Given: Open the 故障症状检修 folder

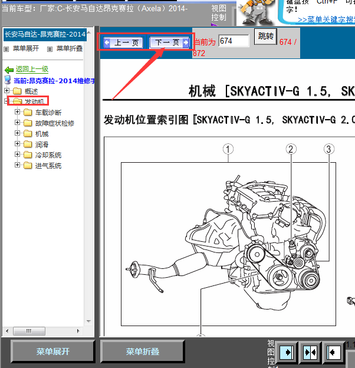Looking at the screenshot, I should pos(55,123).
